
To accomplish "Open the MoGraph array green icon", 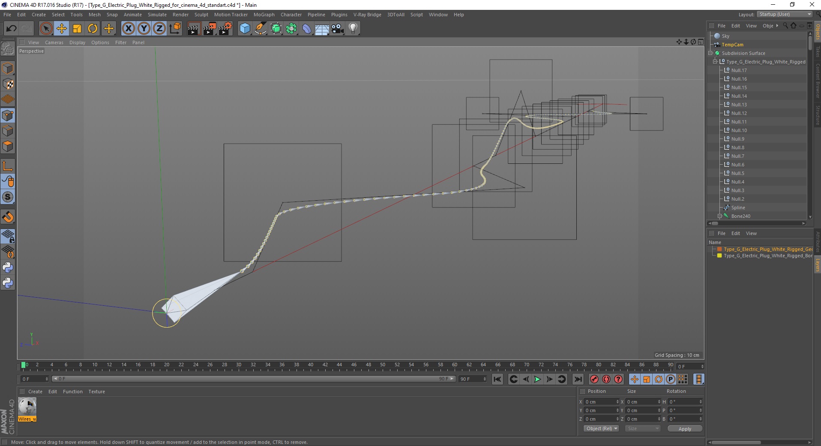I will [x=291, y=29].
